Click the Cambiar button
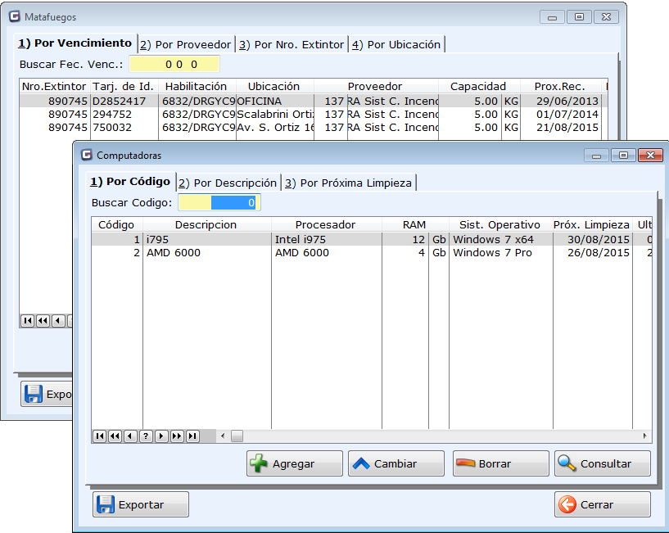Viewport: 669px width, 533px height. coord(396,463)
